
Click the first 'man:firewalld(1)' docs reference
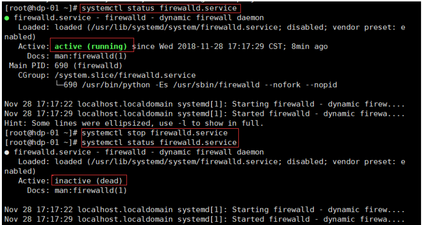click(x=91, y=56)
